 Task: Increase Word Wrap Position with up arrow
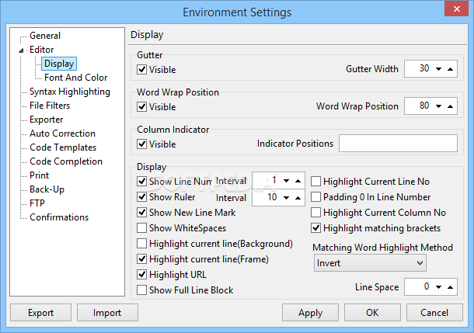(450, 106)
